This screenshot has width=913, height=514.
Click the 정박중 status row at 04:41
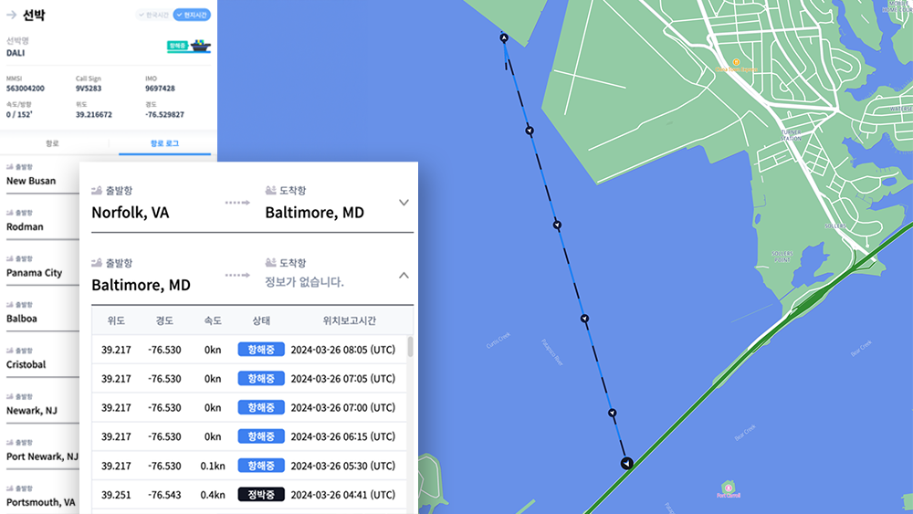[261, 495]
